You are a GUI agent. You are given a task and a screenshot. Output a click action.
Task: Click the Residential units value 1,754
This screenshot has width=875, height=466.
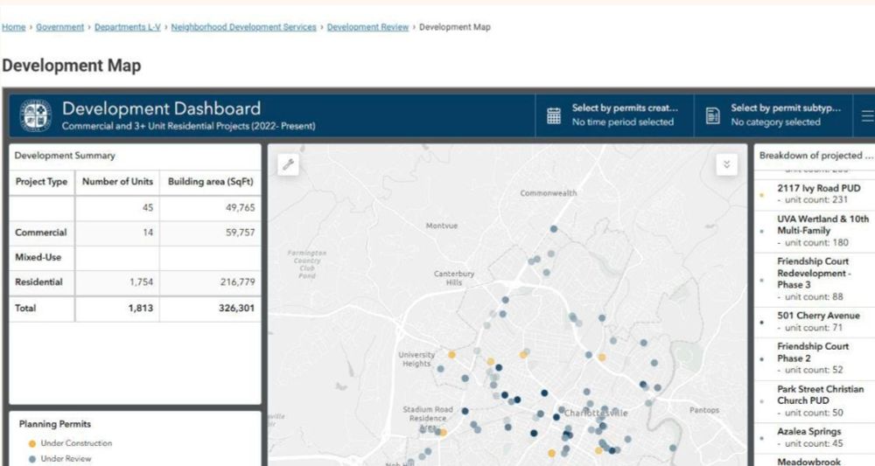[x=141, y=282]
